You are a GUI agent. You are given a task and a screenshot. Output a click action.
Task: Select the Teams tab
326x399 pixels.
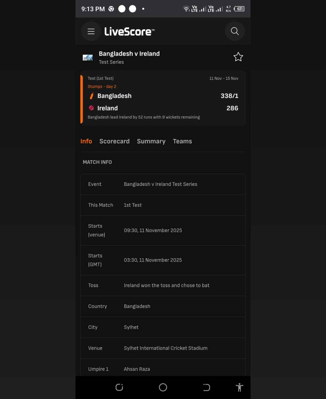pyautogui.click(x=182, y=141)
